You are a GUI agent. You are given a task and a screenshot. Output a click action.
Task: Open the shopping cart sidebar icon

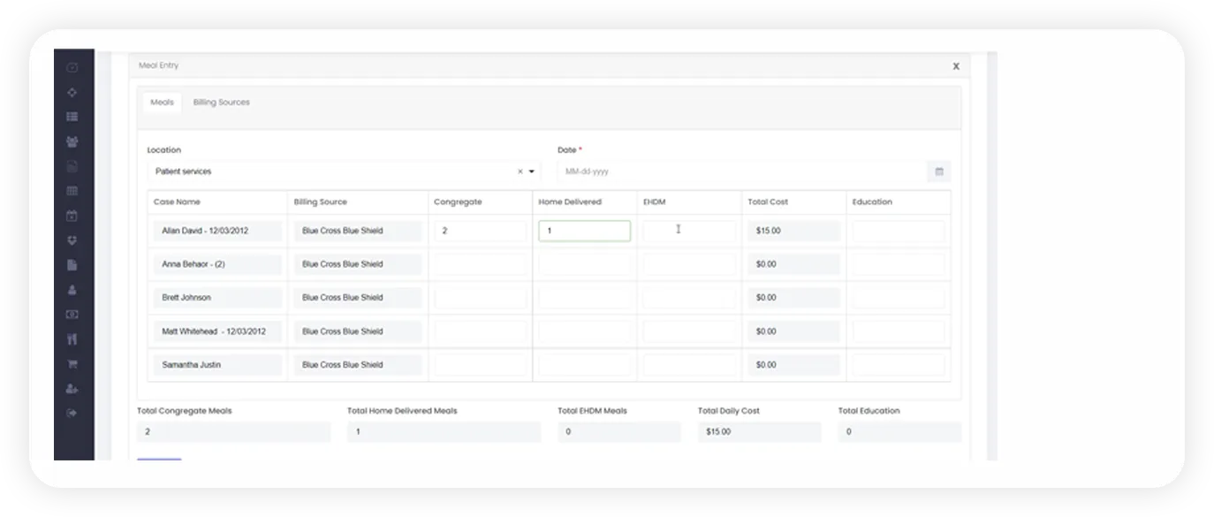[72, 363]
